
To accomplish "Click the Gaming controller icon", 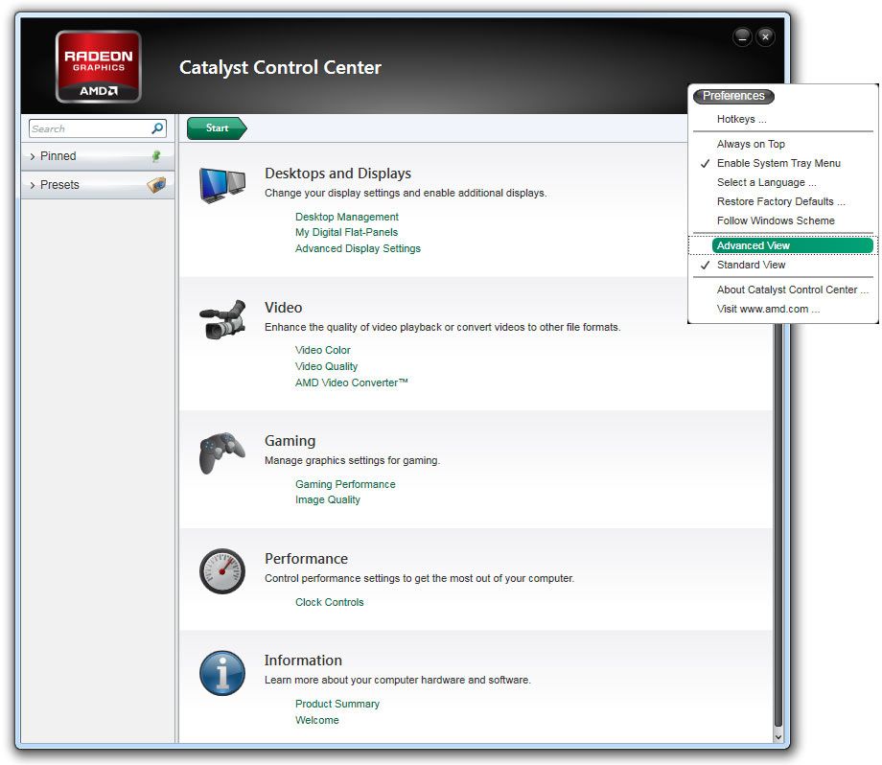I will click(x=222, y=453).
